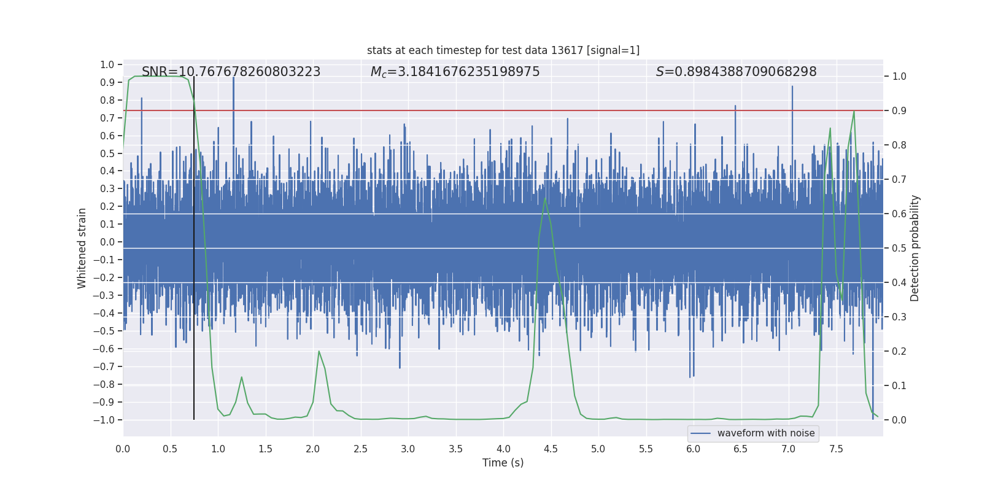Select the 0.0 tick on Detection probability axis
982x491 pixels.
(899, 420)
